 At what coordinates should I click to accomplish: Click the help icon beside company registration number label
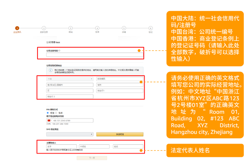59,50
